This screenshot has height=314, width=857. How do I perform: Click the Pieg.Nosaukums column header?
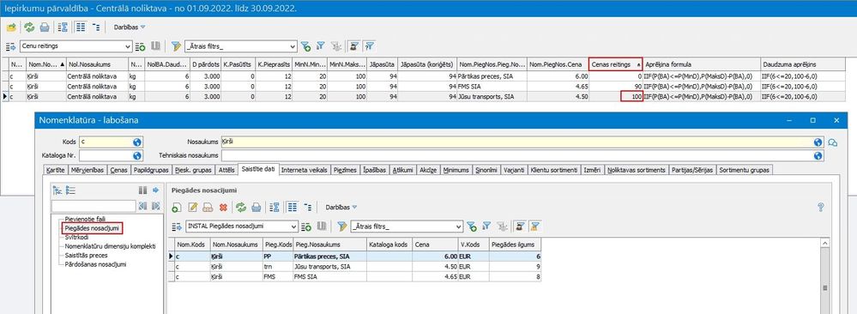click(329, 245)
